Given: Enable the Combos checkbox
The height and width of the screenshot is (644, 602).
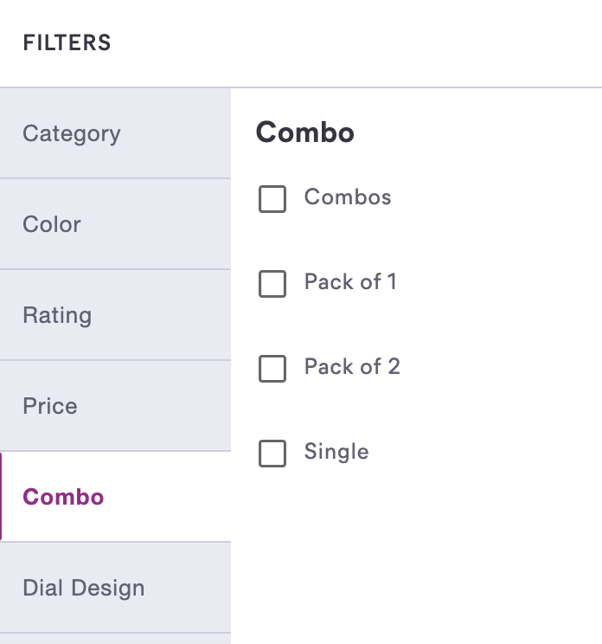Looking at the screenshot, I should [x=272, y=199].
